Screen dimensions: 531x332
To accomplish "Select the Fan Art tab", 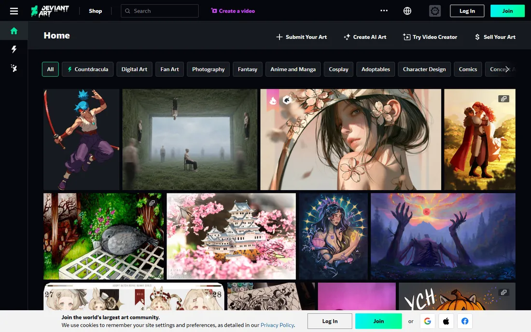I will [x=169, y=69].
